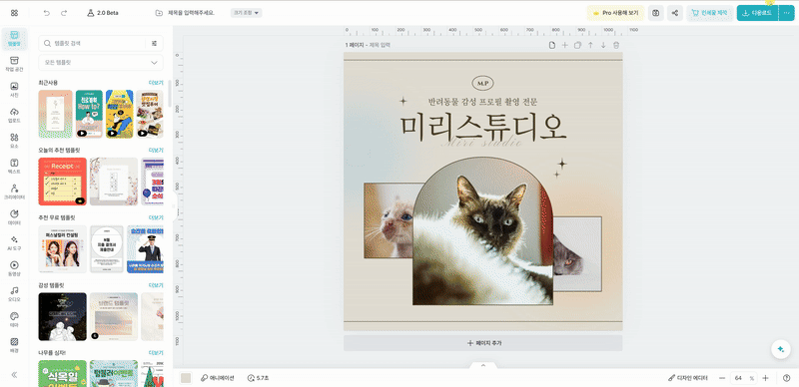Viewport: 799px width, 387px height.
Task: Click the side panel collapse handle
Action: pos(174,206)
